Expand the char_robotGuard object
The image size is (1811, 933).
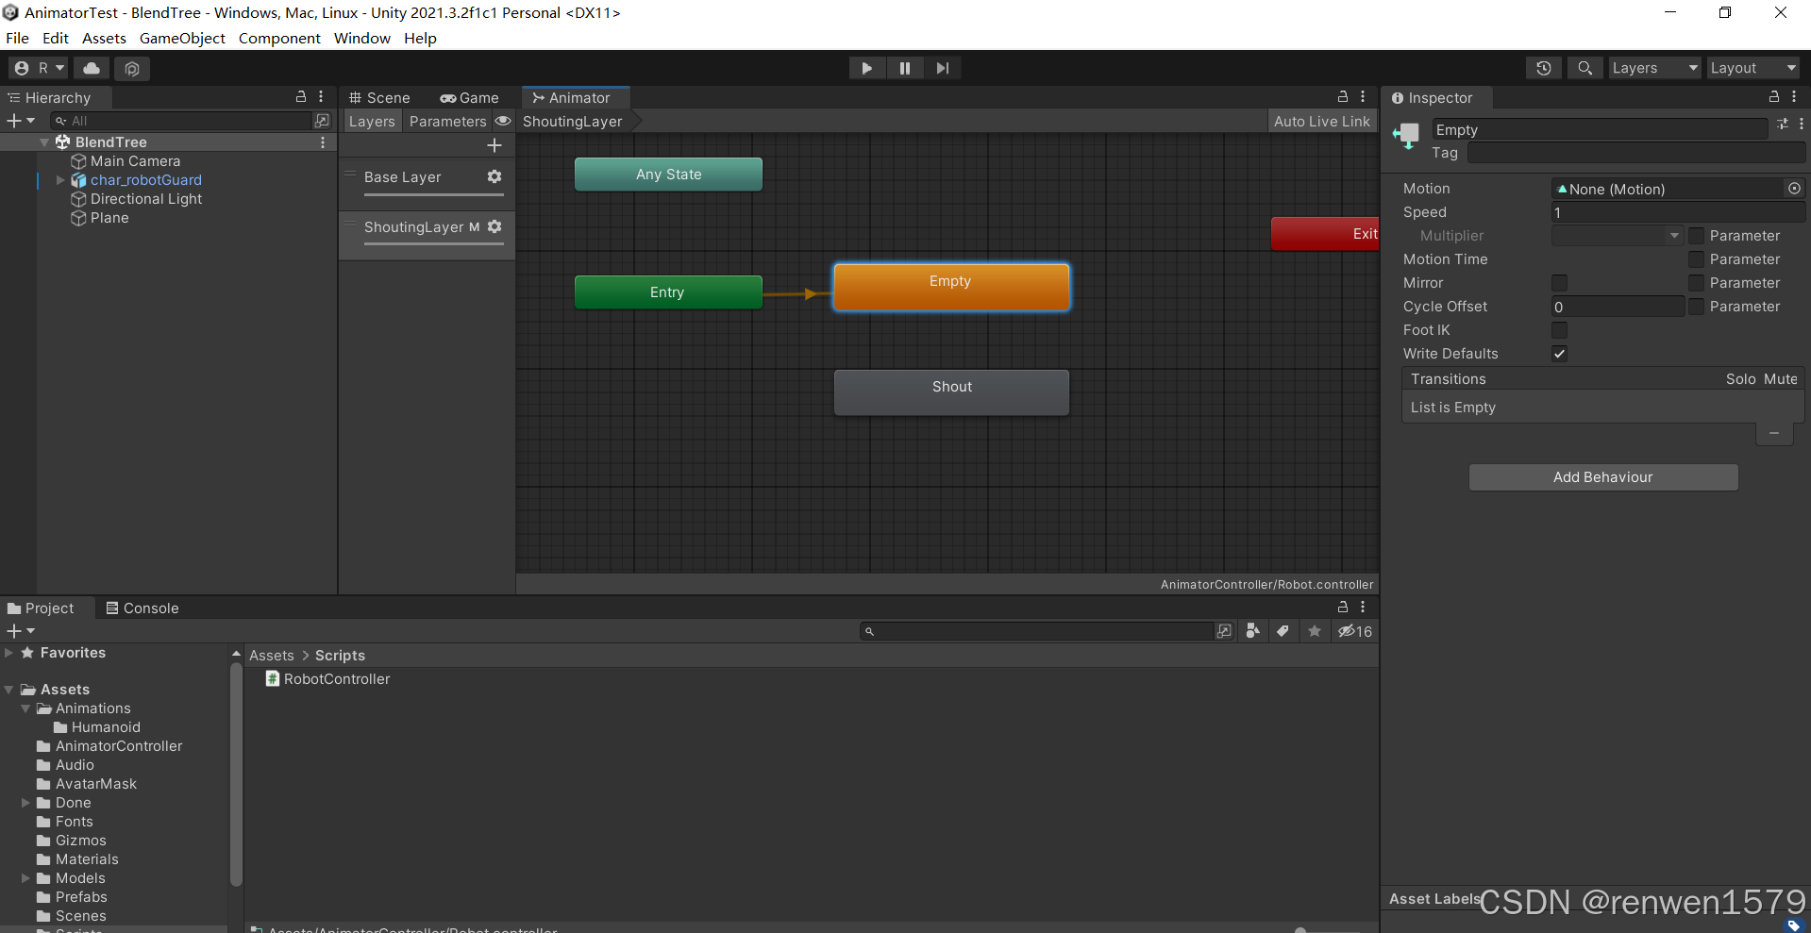(60, 180)
